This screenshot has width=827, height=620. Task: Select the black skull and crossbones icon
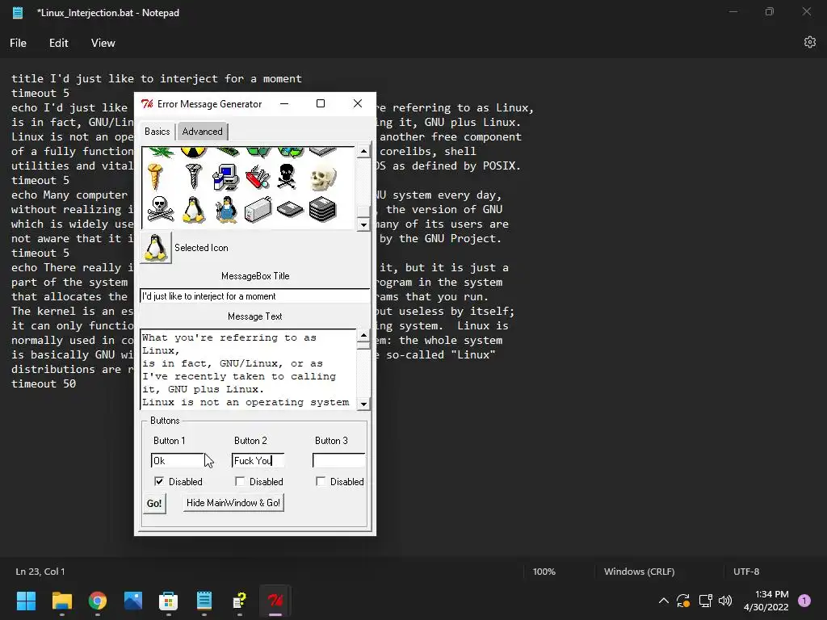tap(287, 177)
